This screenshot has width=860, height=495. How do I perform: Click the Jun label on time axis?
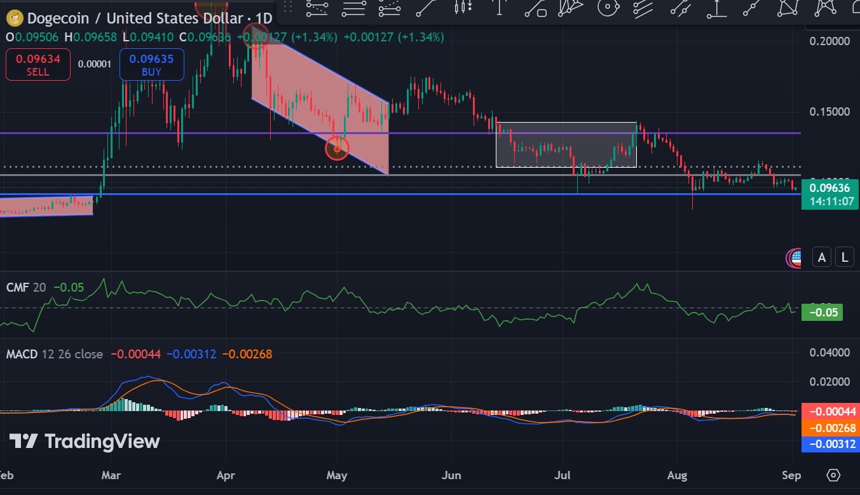(451, 475)
